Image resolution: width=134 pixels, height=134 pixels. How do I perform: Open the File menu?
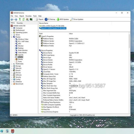pyautogui.click(x=12, y=16)
